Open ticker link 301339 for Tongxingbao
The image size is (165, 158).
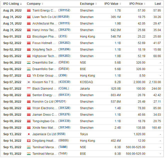tap(64, 121)
